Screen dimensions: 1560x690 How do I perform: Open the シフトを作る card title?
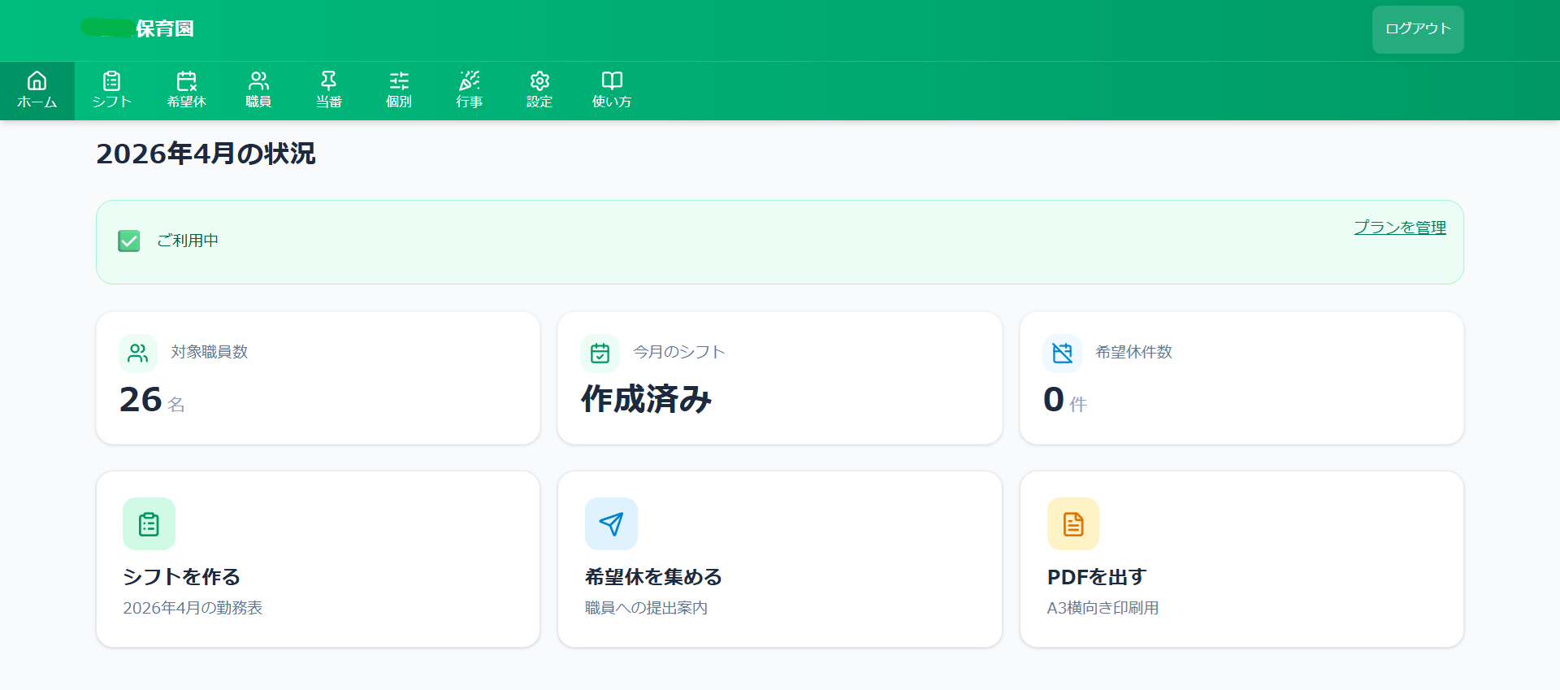(181, 577)
